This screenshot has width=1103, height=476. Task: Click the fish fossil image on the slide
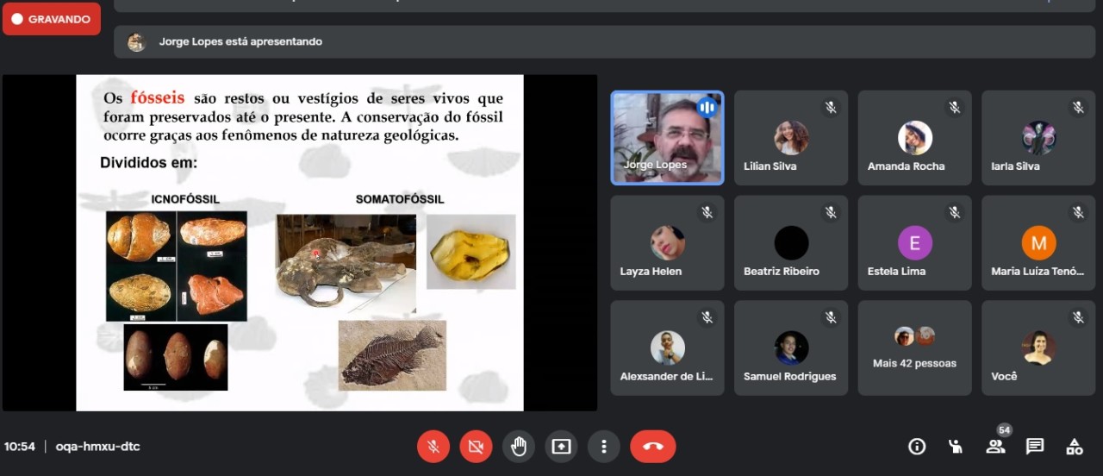click(392, 355)
